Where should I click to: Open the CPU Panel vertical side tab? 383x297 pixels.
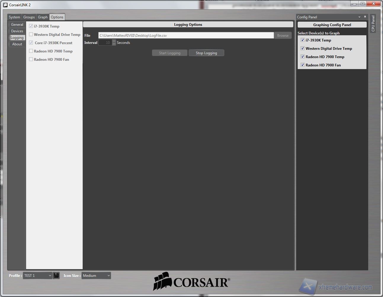(373, 24)
